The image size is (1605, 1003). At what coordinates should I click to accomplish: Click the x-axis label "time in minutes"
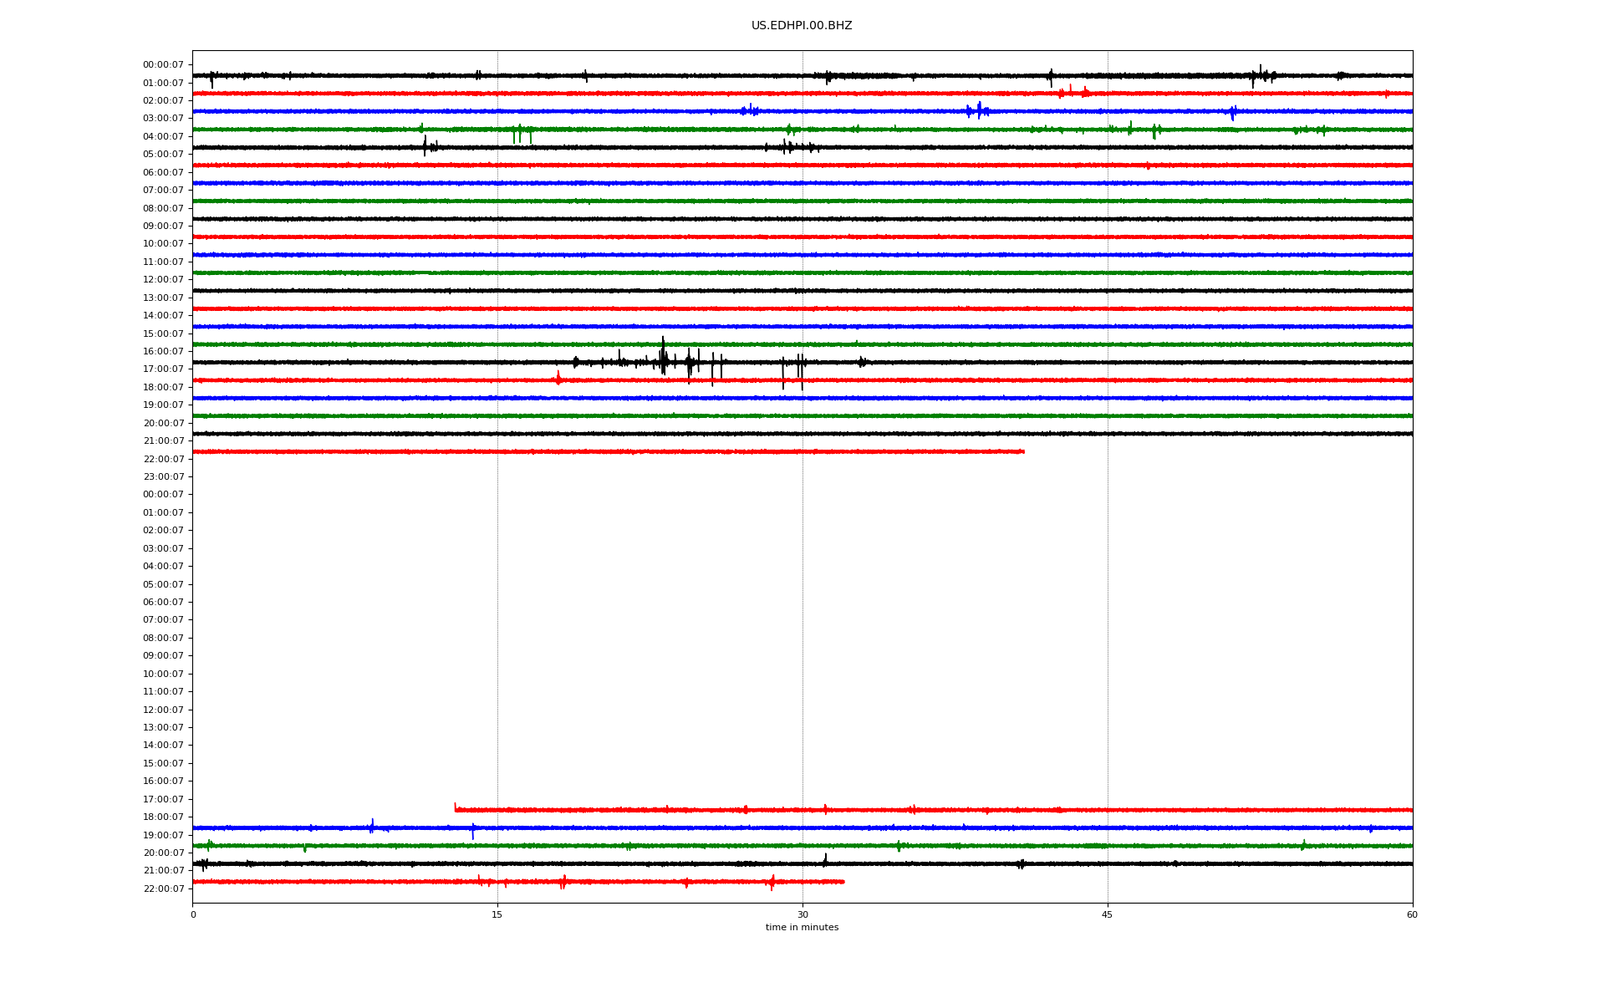click(x=802, y=927)
